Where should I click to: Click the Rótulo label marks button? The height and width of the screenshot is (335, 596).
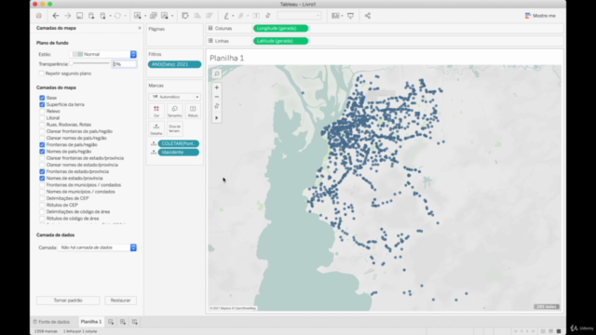coord(193,112)
